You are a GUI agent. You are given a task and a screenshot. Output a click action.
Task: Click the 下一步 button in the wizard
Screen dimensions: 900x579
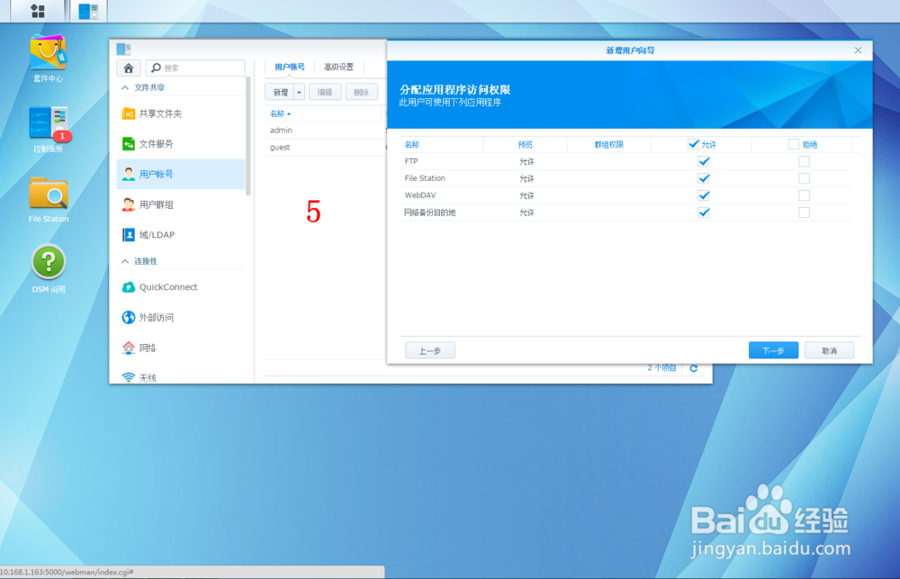(x=772, y=349)
